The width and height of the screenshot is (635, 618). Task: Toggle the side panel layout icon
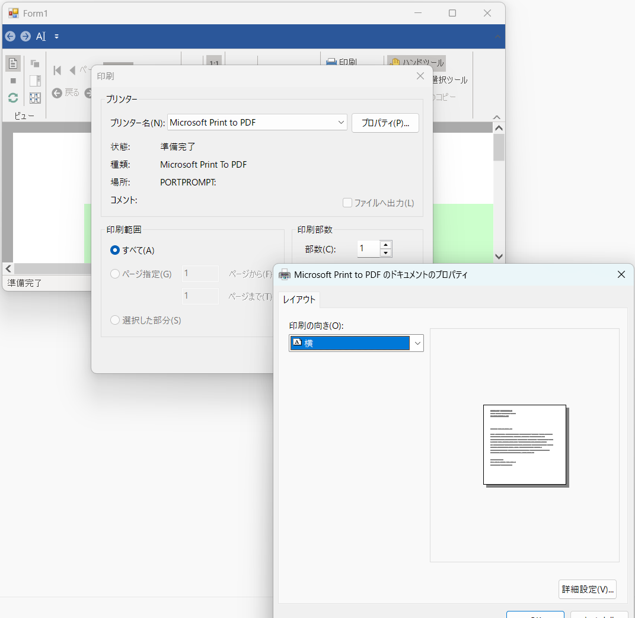click(x=35, y=81)
